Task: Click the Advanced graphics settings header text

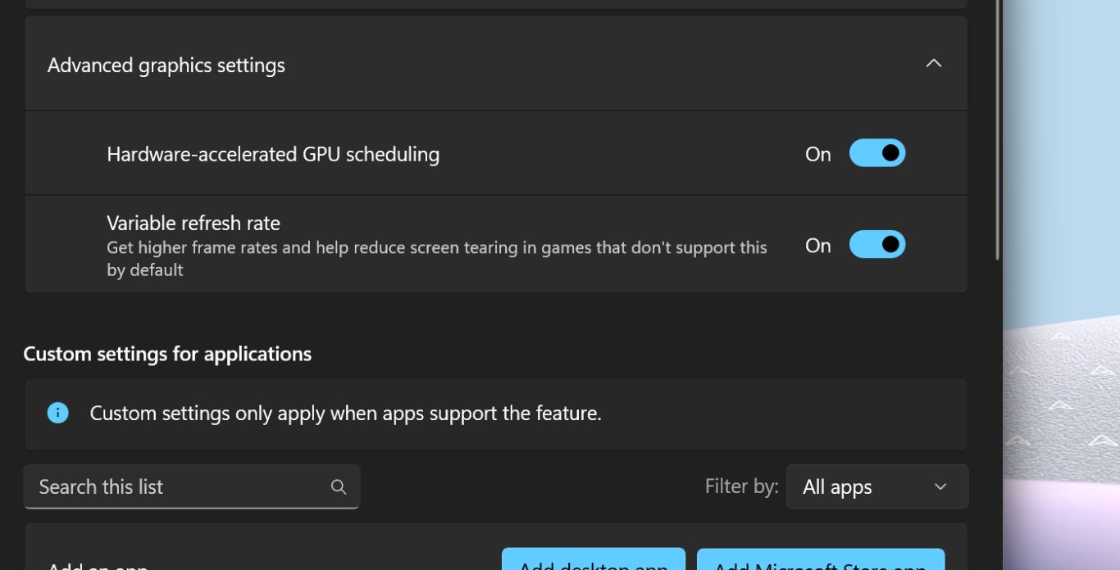Action: (166, 66)
